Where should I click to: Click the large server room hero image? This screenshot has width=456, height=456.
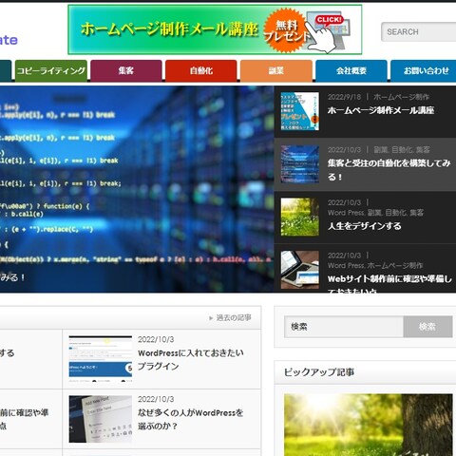point(137,189)
